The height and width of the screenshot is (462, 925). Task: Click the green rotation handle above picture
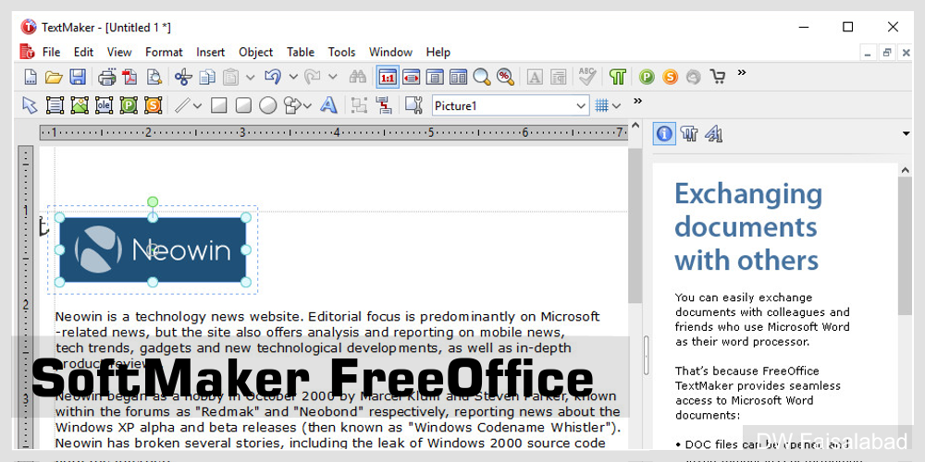153,202
